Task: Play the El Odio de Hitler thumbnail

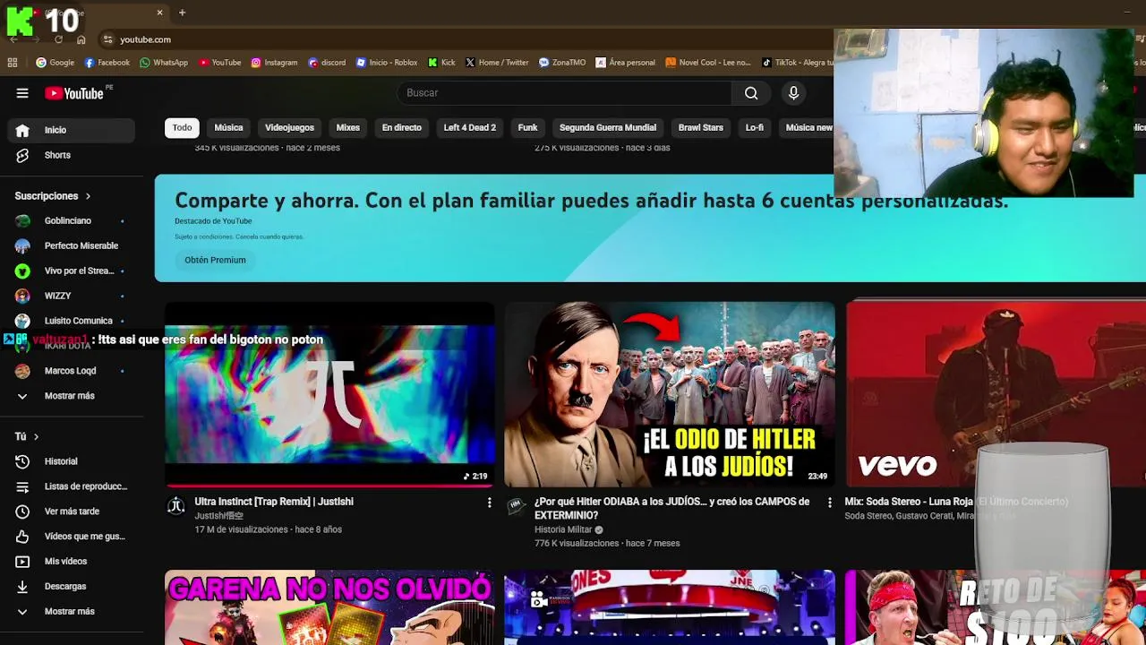Action: click(670, 395)
